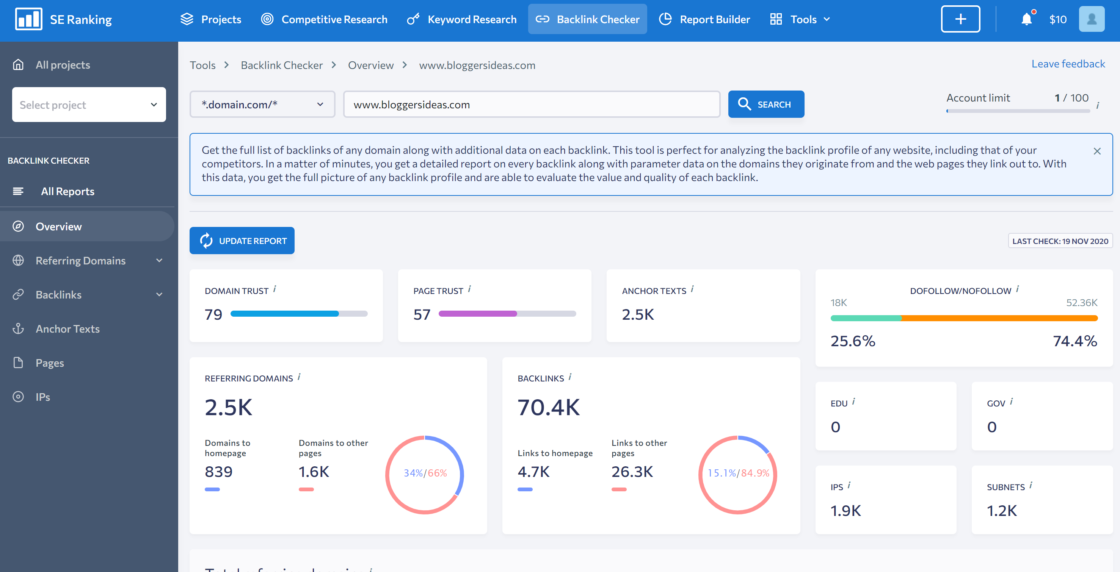Open the IPs sidebar section

(x=42, y=397)
